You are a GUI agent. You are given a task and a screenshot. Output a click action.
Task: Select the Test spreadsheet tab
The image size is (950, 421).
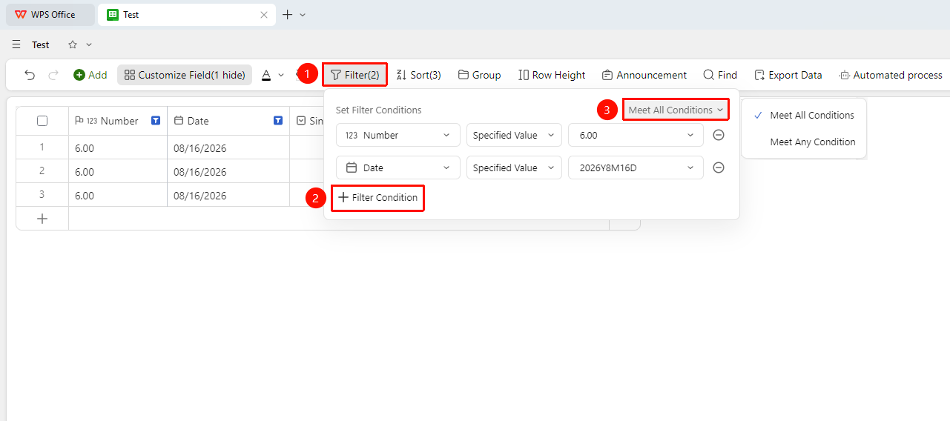coord(185,15)
